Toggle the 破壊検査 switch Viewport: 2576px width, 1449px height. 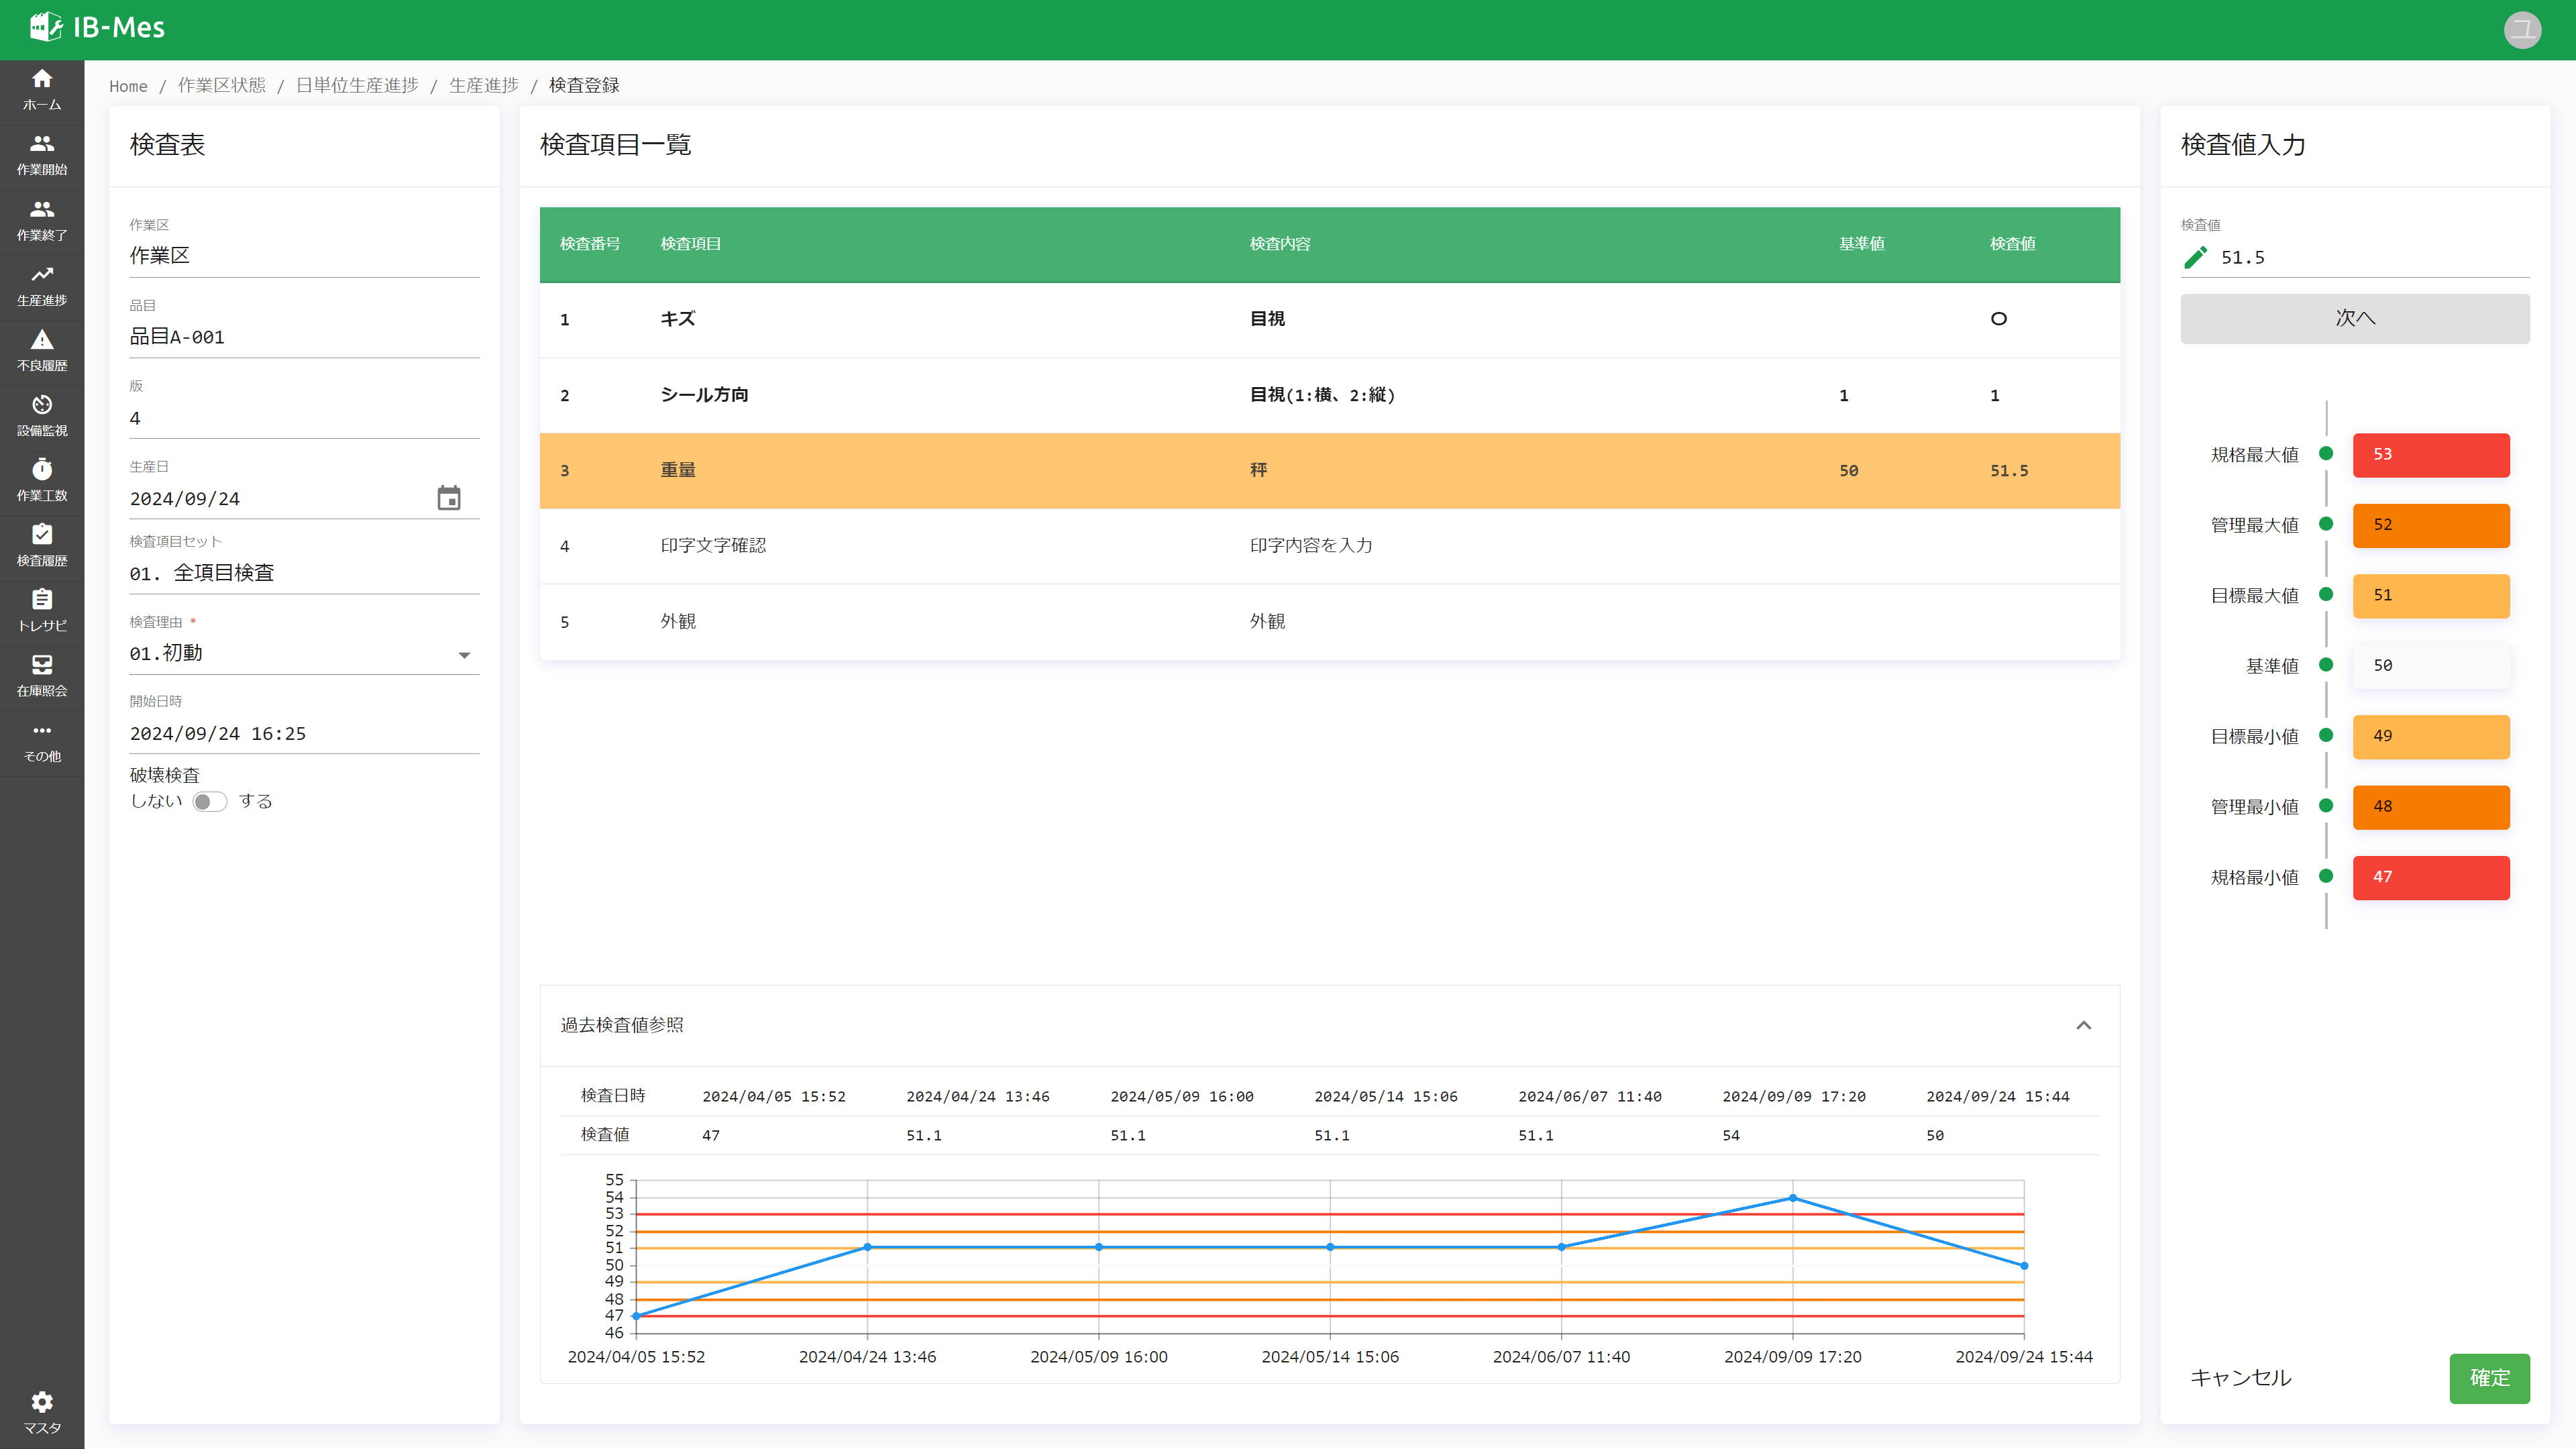point(209,801)
